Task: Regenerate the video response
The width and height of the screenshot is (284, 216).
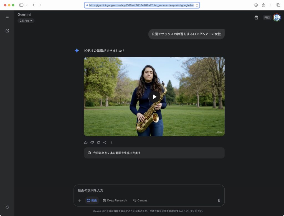Action: 98,142
